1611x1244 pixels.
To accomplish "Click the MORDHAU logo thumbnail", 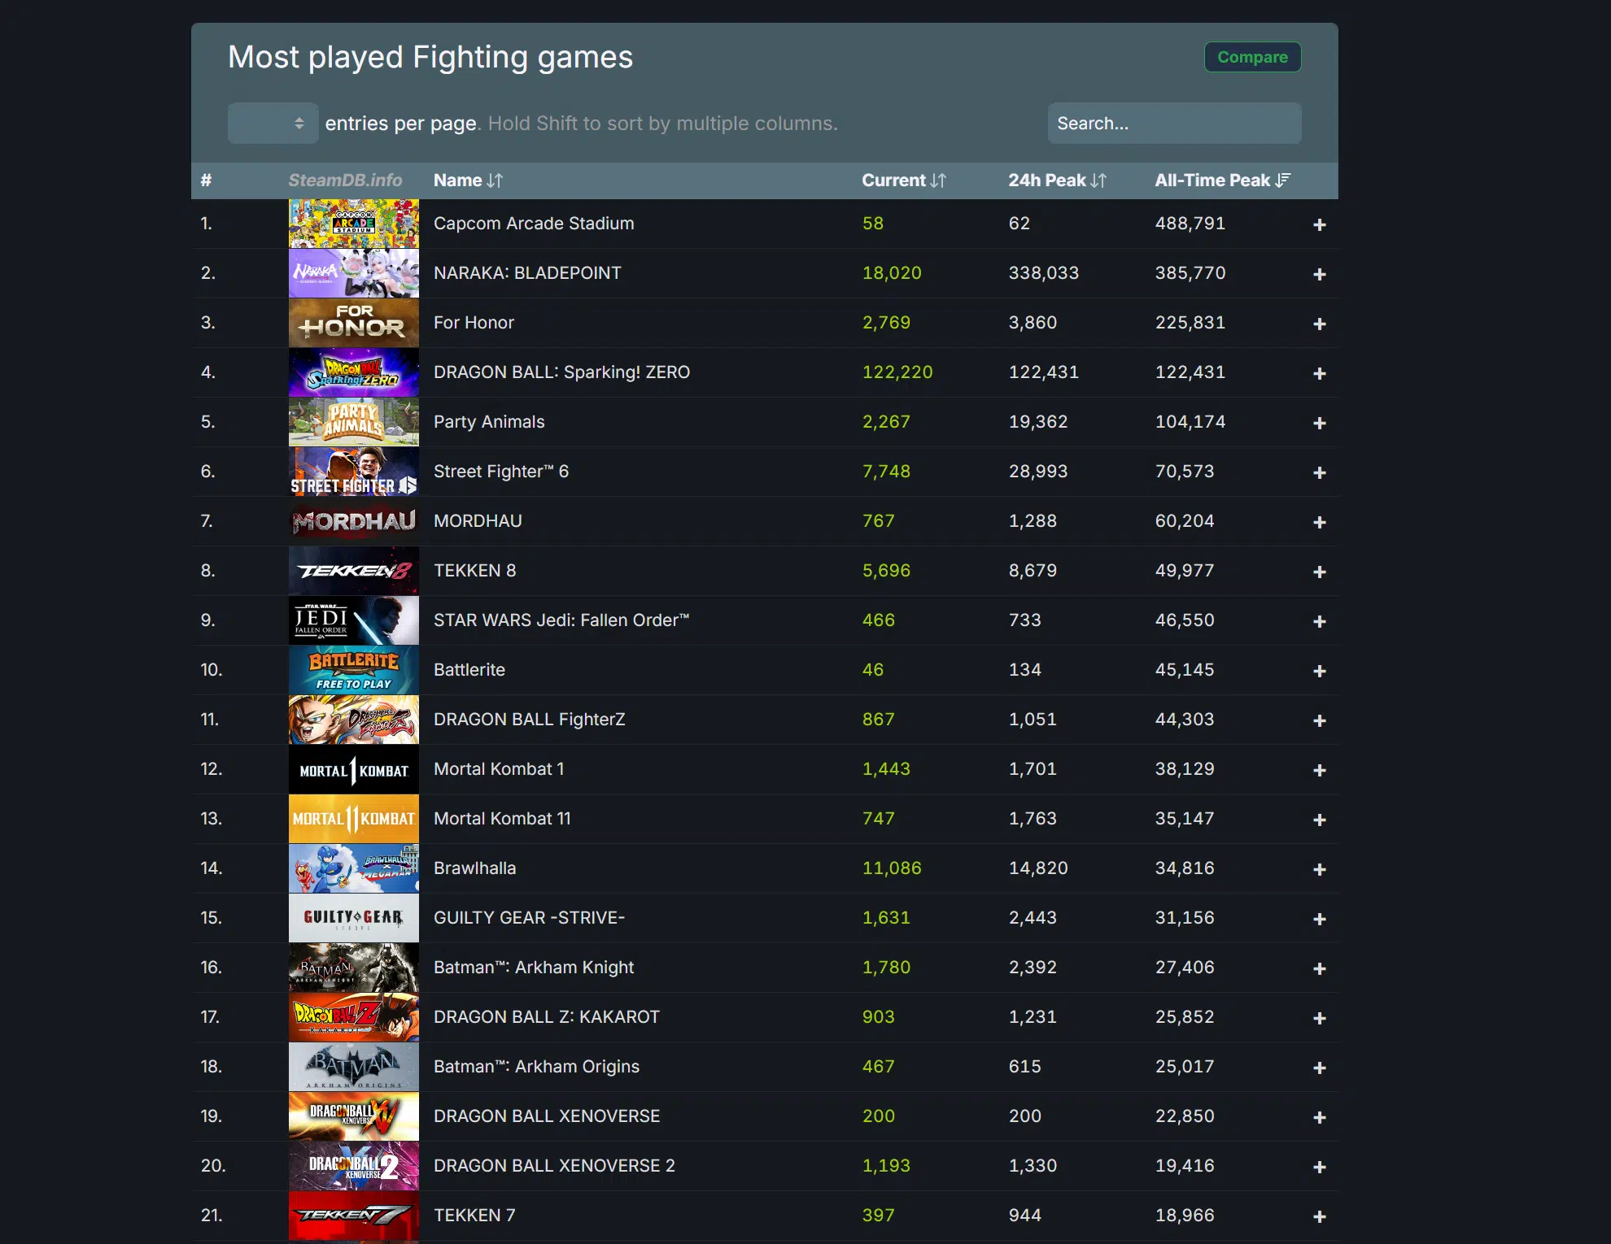I will tap(354, 521).
